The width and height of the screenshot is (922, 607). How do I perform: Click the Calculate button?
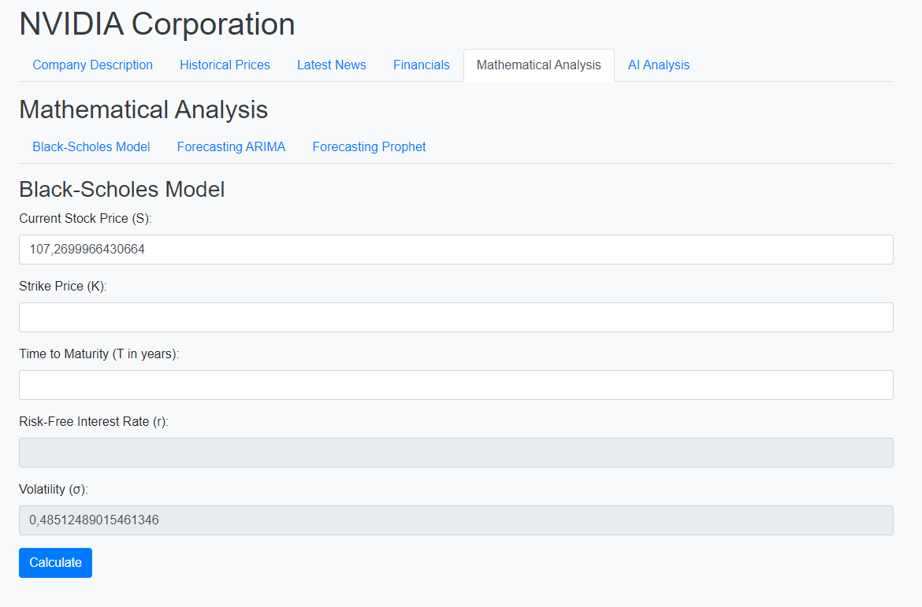tap(55, 563)
